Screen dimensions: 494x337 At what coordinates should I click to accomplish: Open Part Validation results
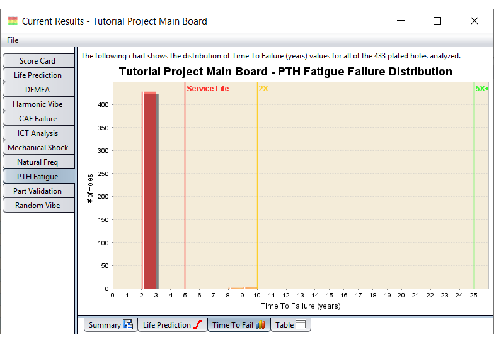[38, 191]
